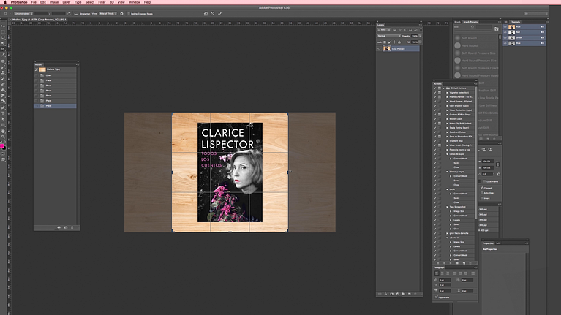Screen dimensions: 561x315
Task: Open the Unconstrained aspect ratio dropdown
Action: click(x=25, y=13)
